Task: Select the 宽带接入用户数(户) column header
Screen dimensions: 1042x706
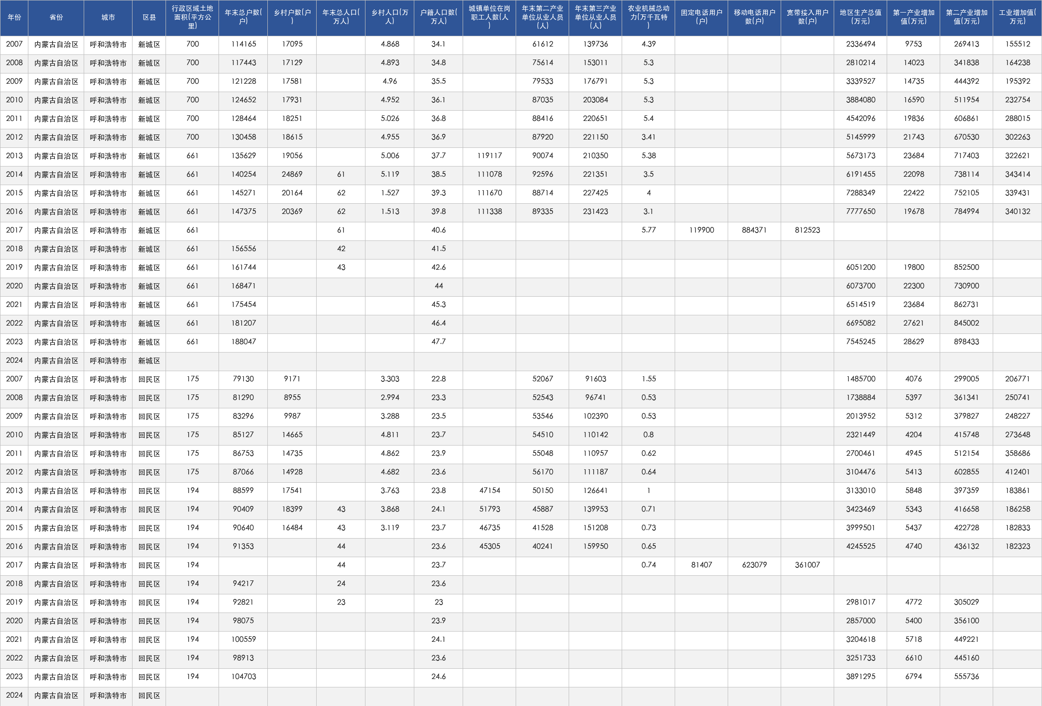Action: pos(807,18)
